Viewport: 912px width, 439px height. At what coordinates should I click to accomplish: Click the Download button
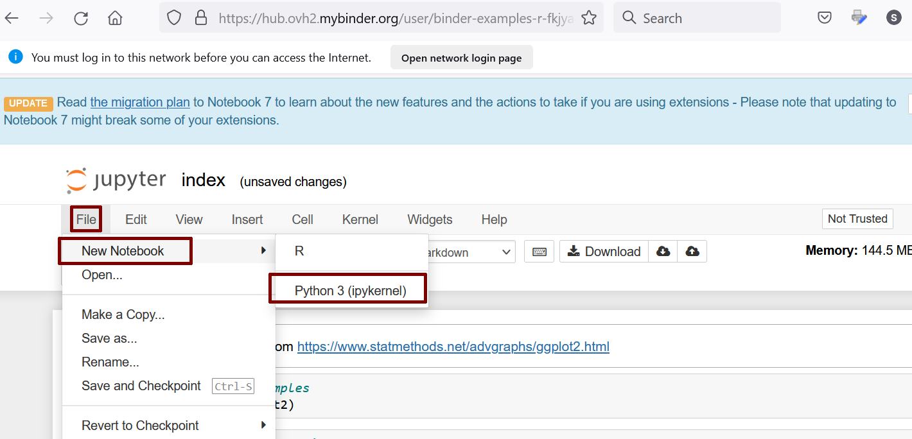[x=604, y=252]
